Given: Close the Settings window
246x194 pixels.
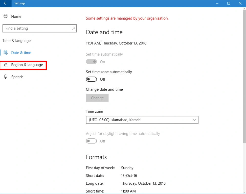Looking at the screenshot, I should click(240, 3).
